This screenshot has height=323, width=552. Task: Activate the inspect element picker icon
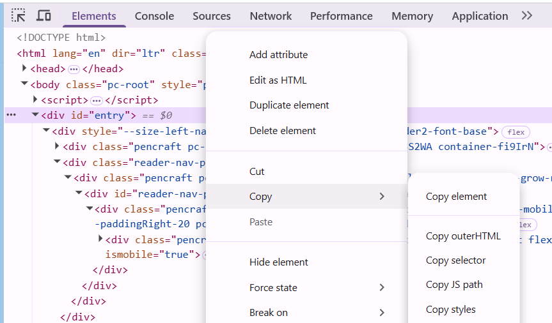point(18,16)
